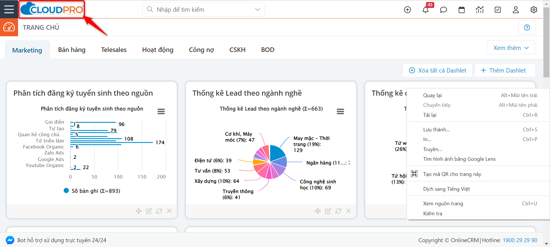Click the QR code icon in context menu
Screen dimensions: 550x247
pyautogui.click(x=414, y=174)
